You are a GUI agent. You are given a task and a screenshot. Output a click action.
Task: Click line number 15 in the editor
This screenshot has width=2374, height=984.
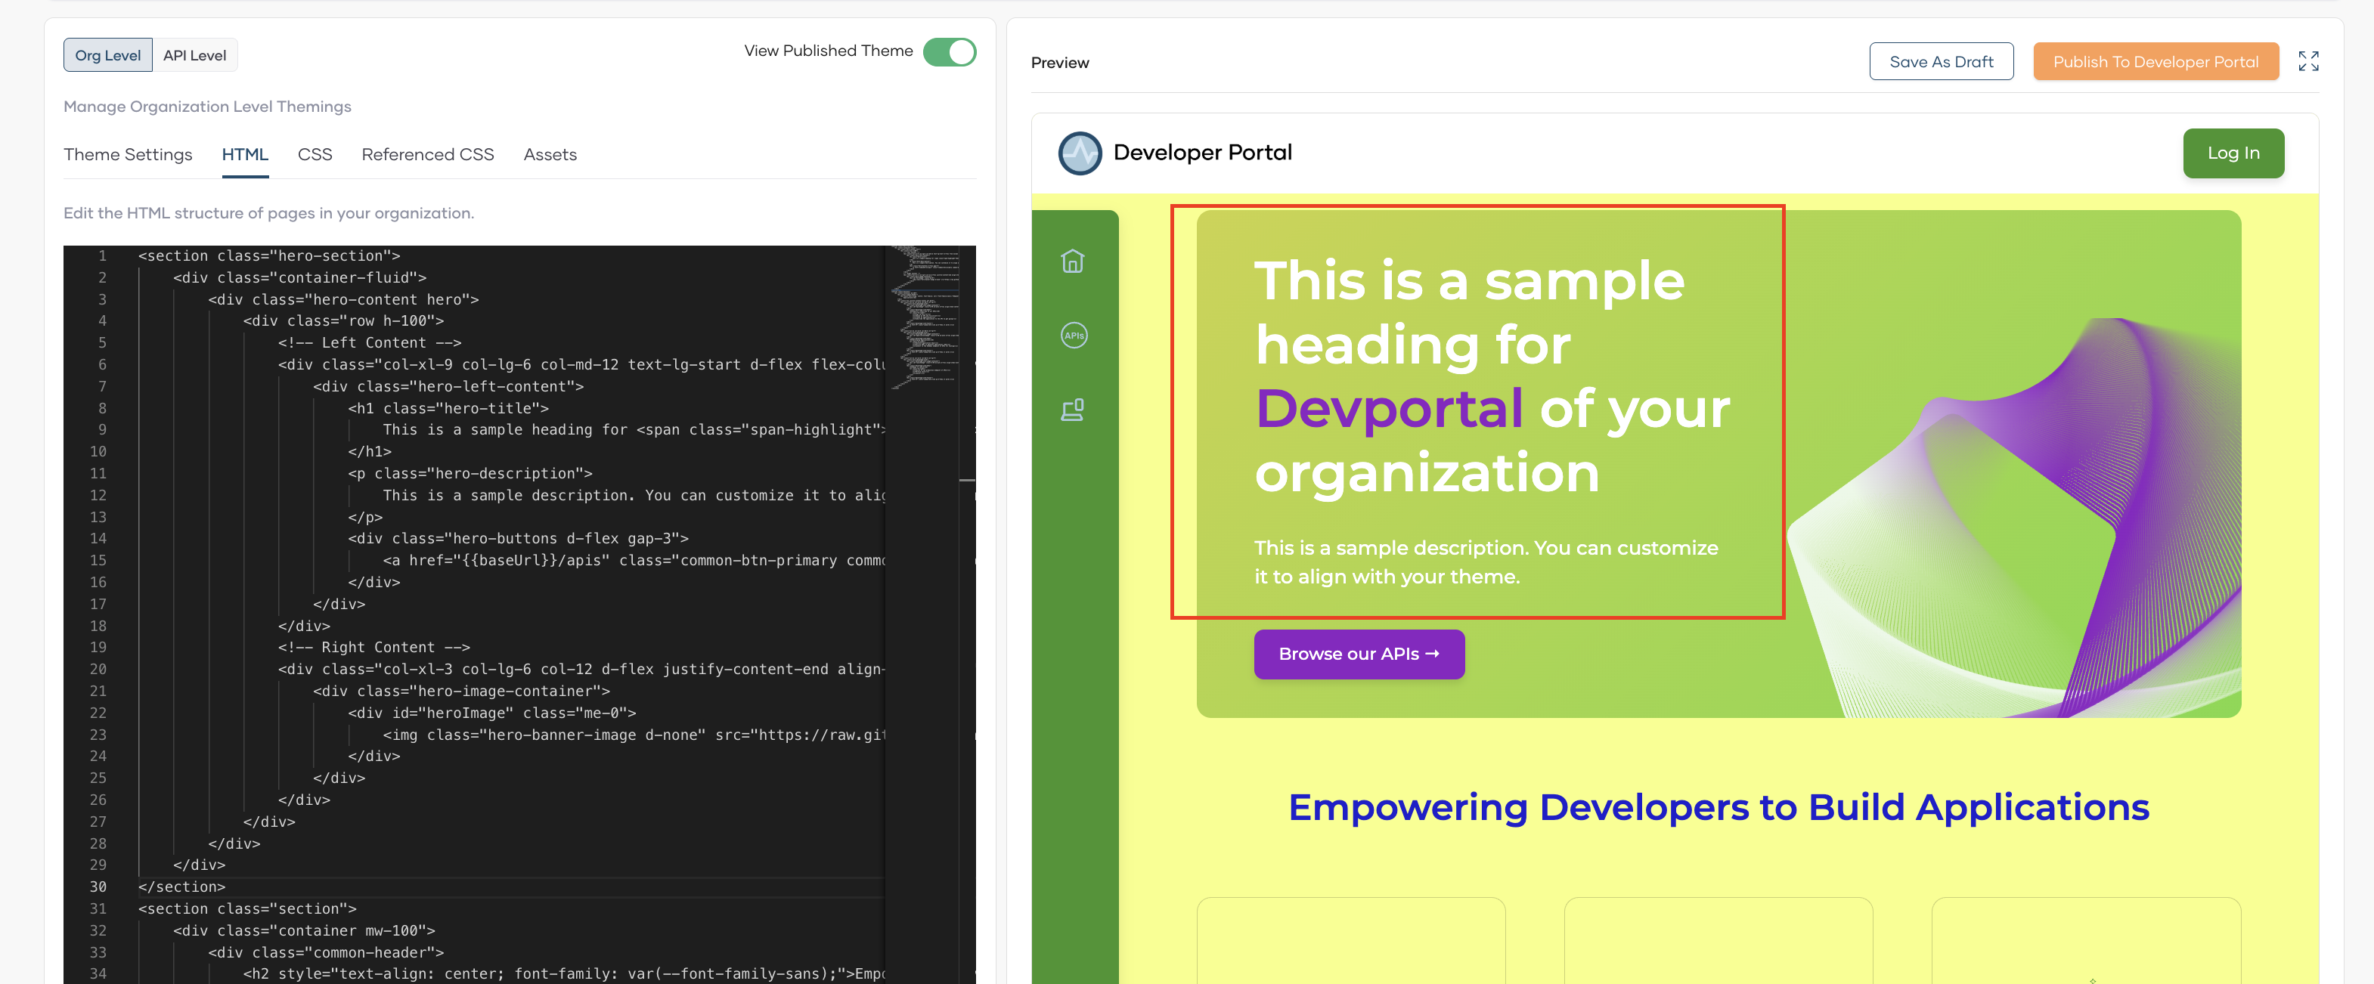click(101, 560)
